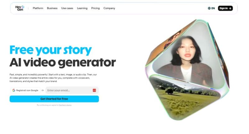This screenshot has height=134, width=249.
Task: Expand the Business navigation menu
Action: (52, 8)
